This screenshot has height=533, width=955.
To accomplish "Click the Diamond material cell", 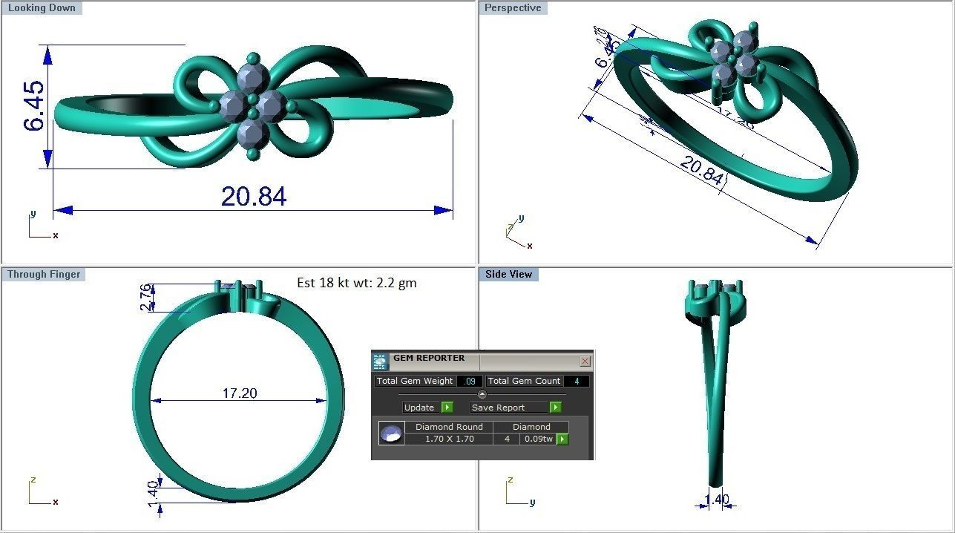I will pos(531,427).
